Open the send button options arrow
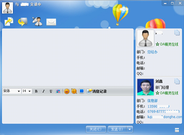This screenshot has height=135, width=184. pyautogui.click(x=130, y=129)
